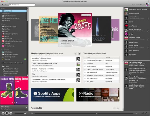The image size is (150, 116).
Task: Click the Musique personnelle icon
Action: [3, 54]
